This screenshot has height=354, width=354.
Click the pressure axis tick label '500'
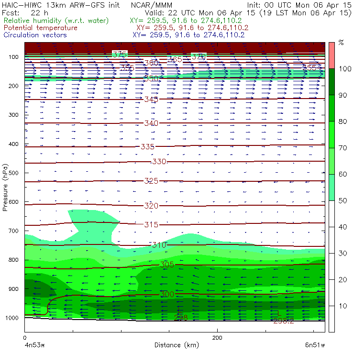[13, 173]
